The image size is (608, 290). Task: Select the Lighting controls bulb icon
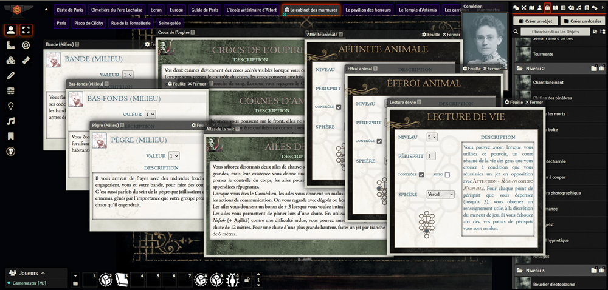[11, 106]
